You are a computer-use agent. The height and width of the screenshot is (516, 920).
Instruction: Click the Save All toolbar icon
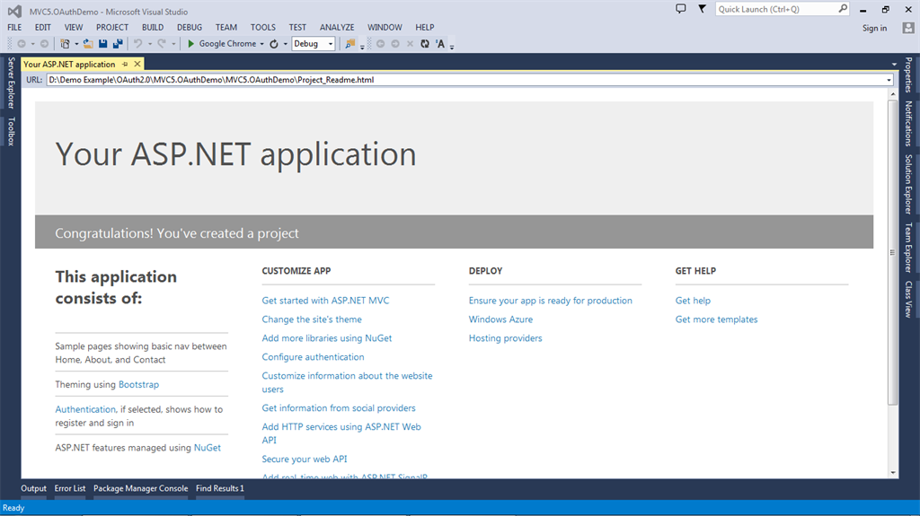click(118, 43)
